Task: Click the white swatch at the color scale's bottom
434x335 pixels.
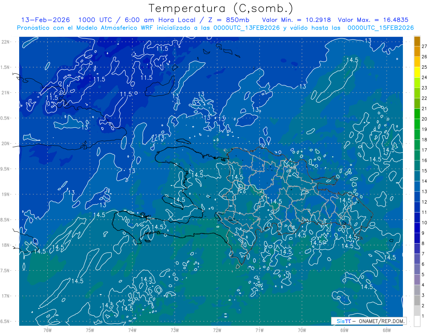Action: [x=417, y=321]
